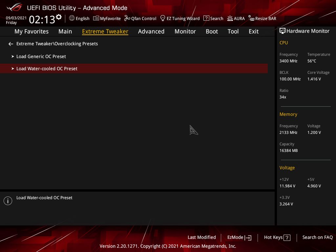336x252 pixels.
Task: Click the Hardware Monitor display icon
Action: click(283, 31)
